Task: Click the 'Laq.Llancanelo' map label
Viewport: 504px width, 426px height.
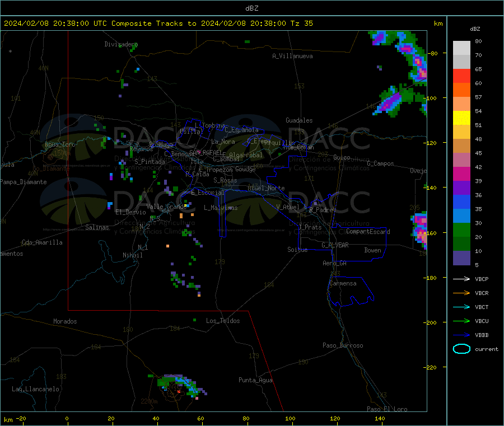Action: (35, 389)
